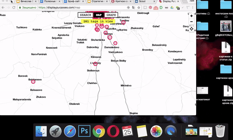Viewport: 233px width, 140px height.
Task: Click the Stupino map label
Action: 134,113
